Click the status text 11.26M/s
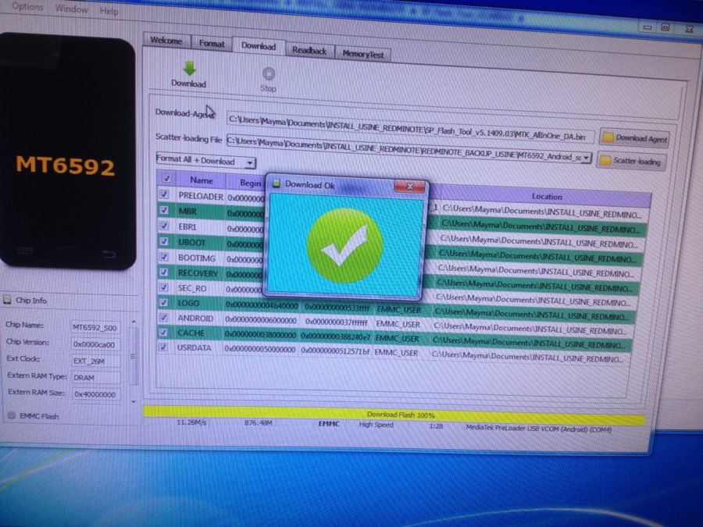The height and width of the screenshot is (527, 703). point(191,422)
